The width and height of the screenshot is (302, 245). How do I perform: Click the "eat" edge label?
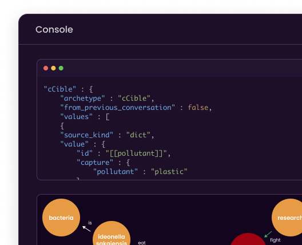[142, 243]
